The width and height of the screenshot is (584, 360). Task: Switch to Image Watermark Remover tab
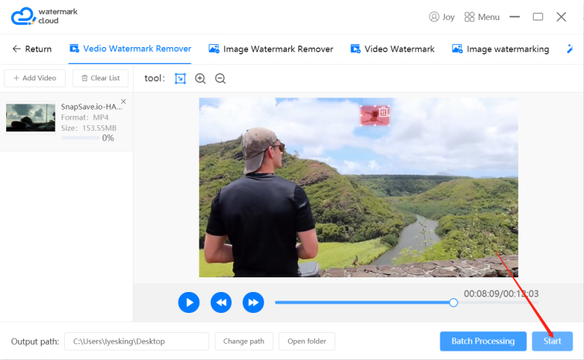click(x=271, y=49)
